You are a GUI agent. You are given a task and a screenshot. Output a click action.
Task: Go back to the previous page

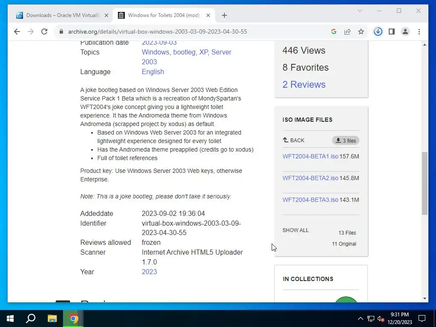click(17, 32)
